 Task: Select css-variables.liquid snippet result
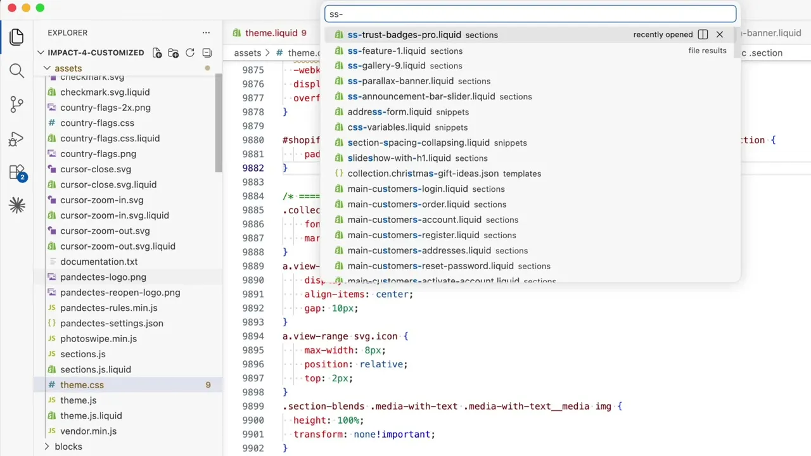530,127
